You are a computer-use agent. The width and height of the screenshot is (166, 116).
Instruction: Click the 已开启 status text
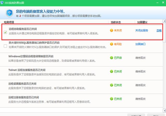point(118,58)
